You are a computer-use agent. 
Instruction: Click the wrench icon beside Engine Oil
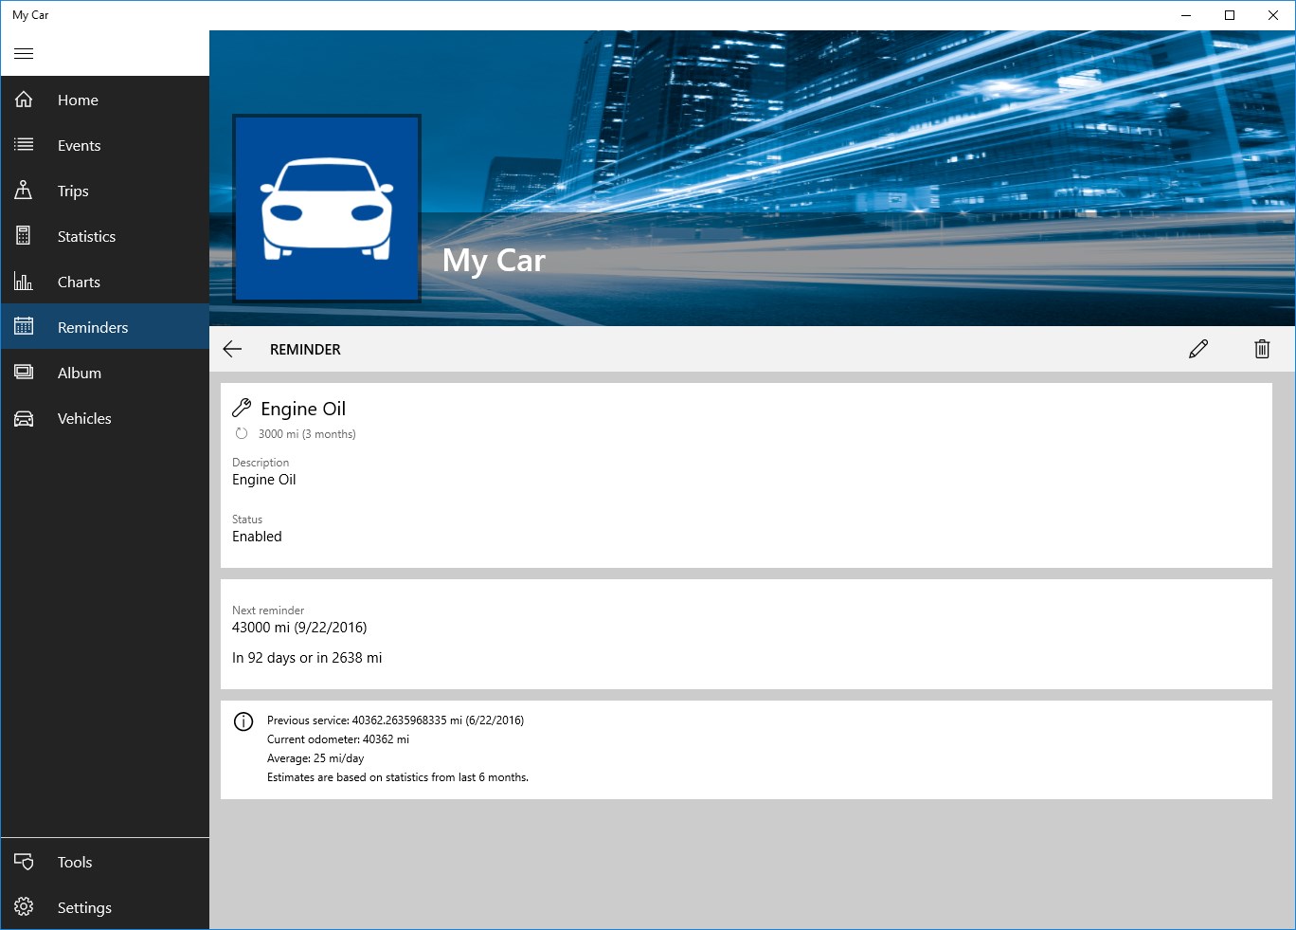coord(242,407)
